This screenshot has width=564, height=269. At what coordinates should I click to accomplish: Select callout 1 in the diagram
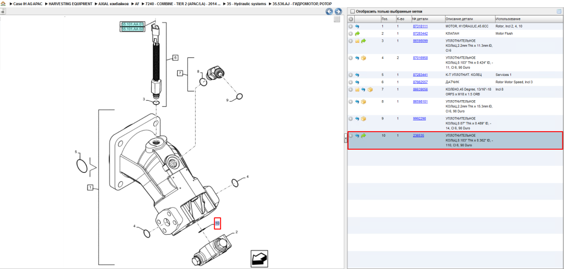tap(90, 187)
